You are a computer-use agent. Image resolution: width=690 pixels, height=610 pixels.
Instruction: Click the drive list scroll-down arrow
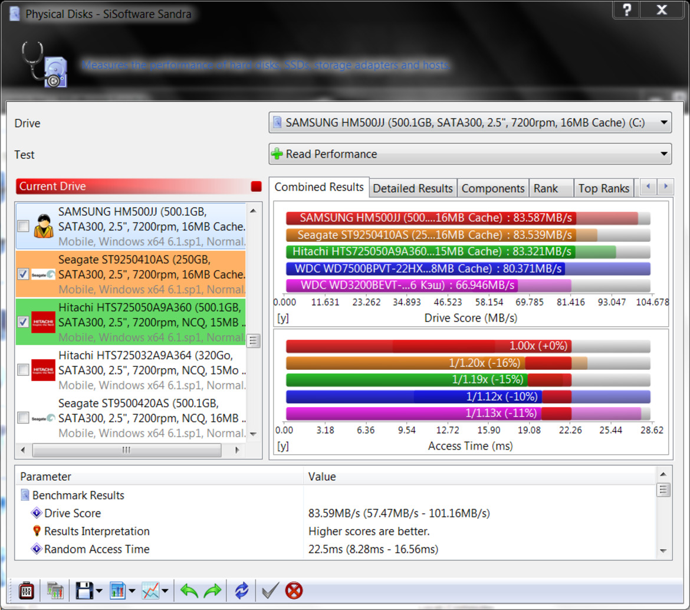(x=253, y=434)
